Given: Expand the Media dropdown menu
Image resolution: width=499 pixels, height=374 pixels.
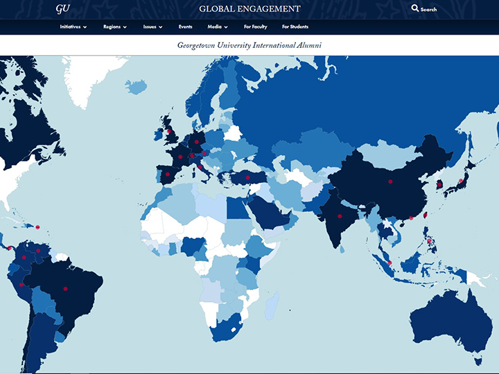Looking at the screenshot, I should 218,27.
